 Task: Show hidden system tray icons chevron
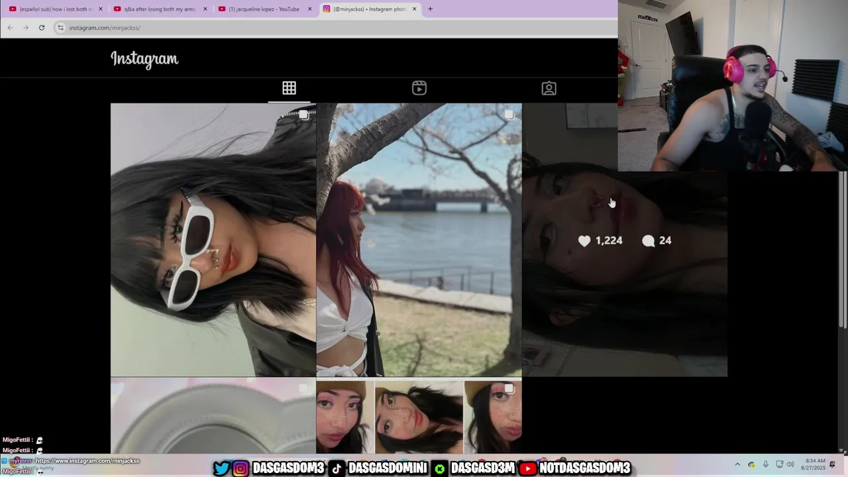tap(737, 464)
